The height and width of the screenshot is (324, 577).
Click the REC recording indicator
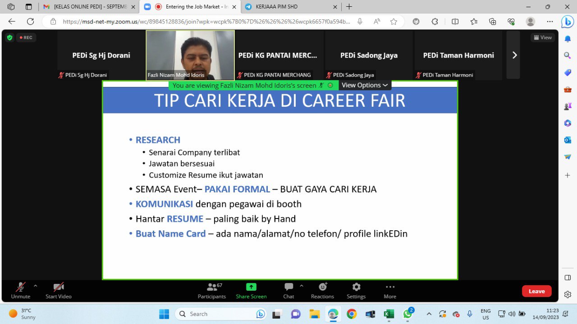(26, 37)
